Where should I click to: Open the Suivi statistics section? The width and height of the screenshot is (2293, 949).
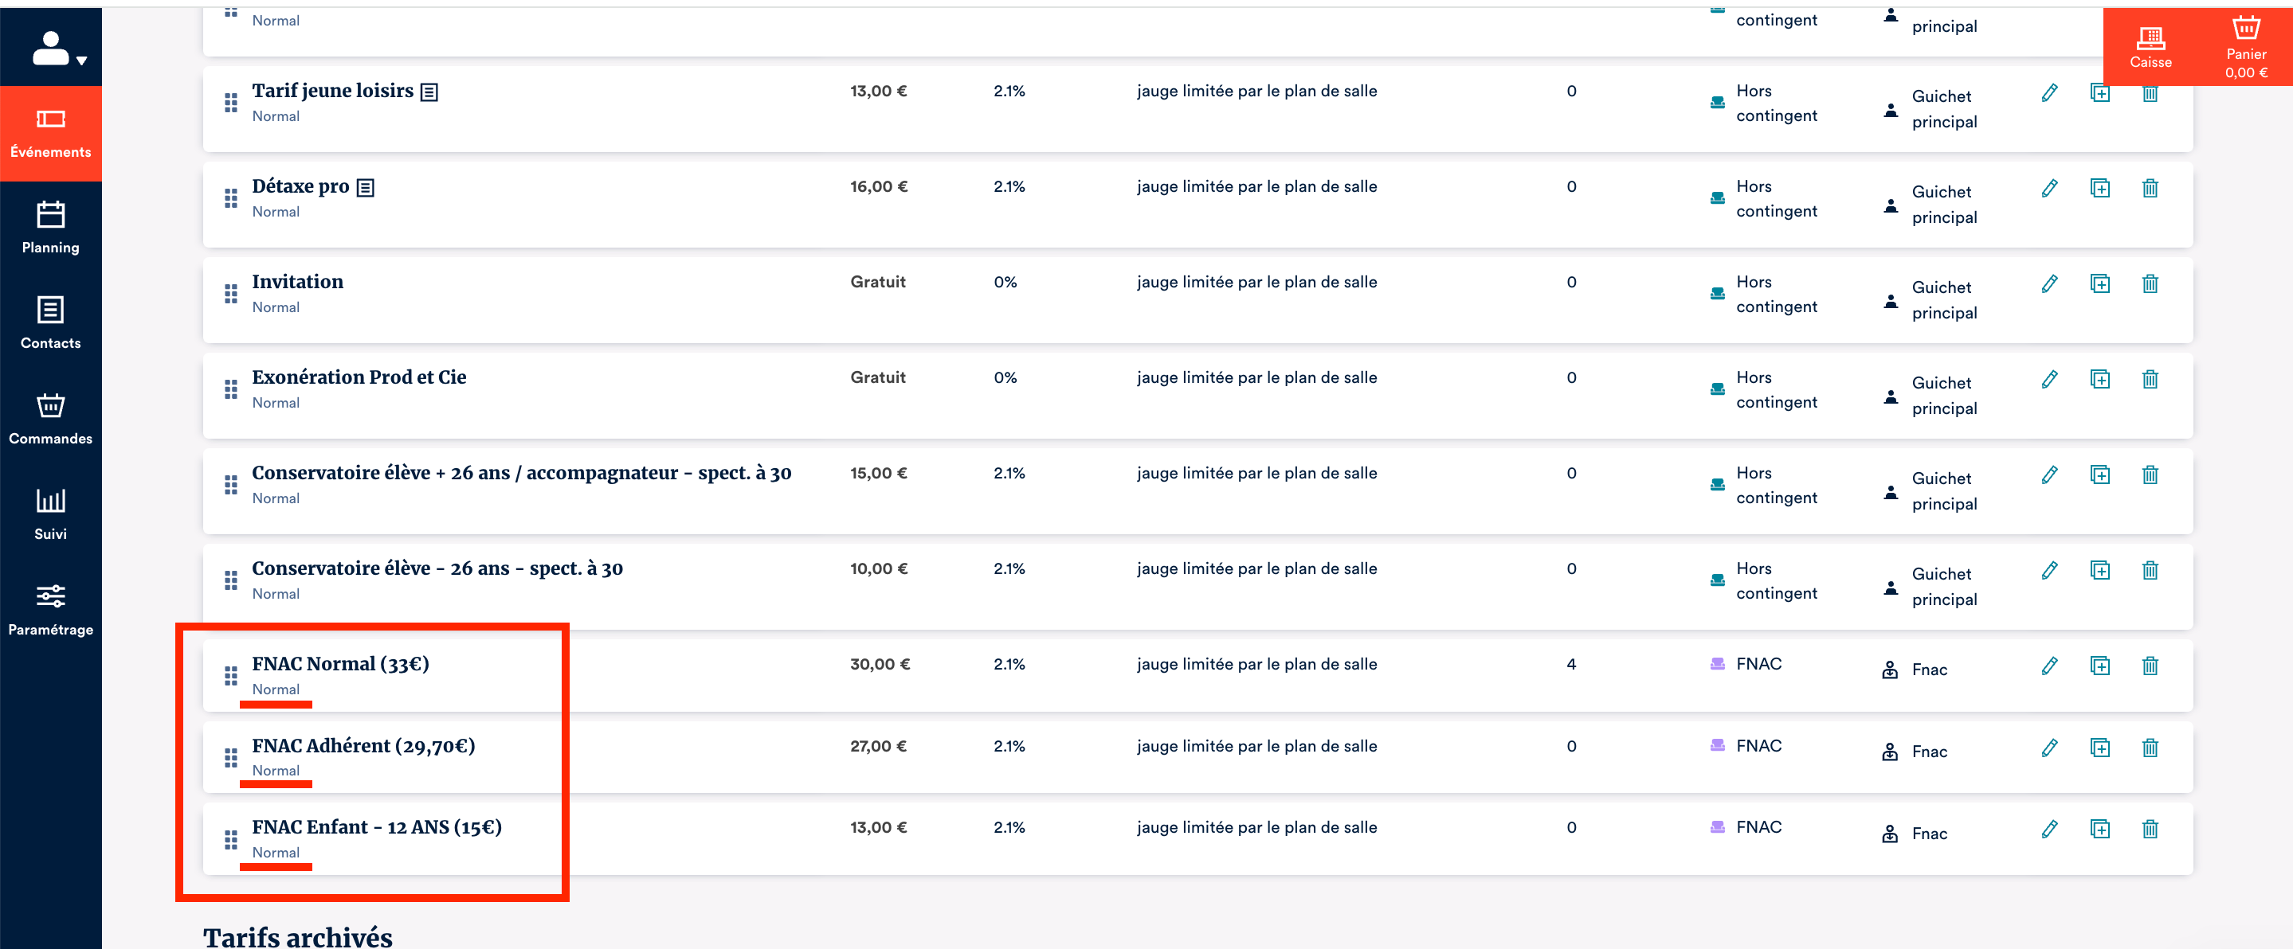pyautogui.click(x=51, y=514)
